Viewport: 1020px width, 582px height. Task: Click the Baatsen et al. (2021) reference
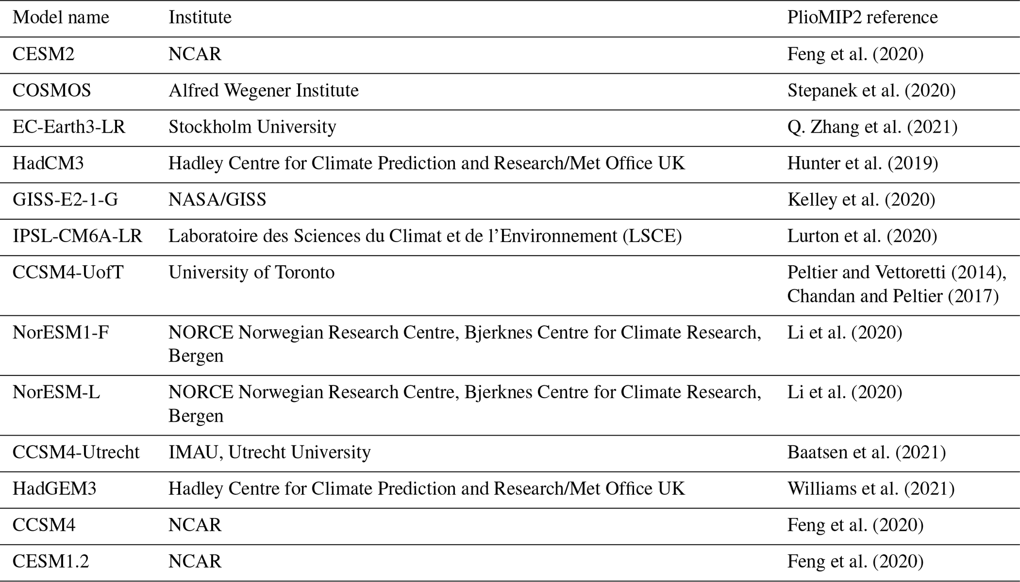point(866,452)
